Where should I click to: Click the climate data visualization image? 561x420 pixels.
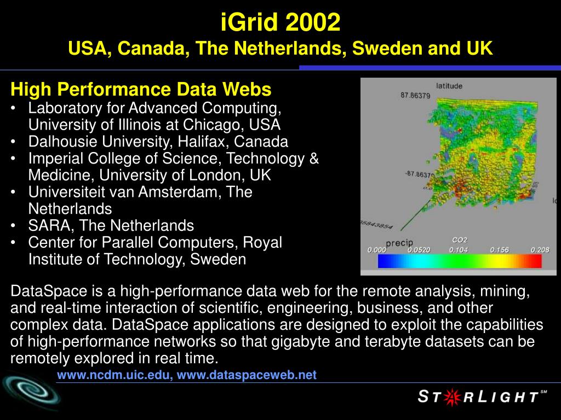tap(459, 177)
